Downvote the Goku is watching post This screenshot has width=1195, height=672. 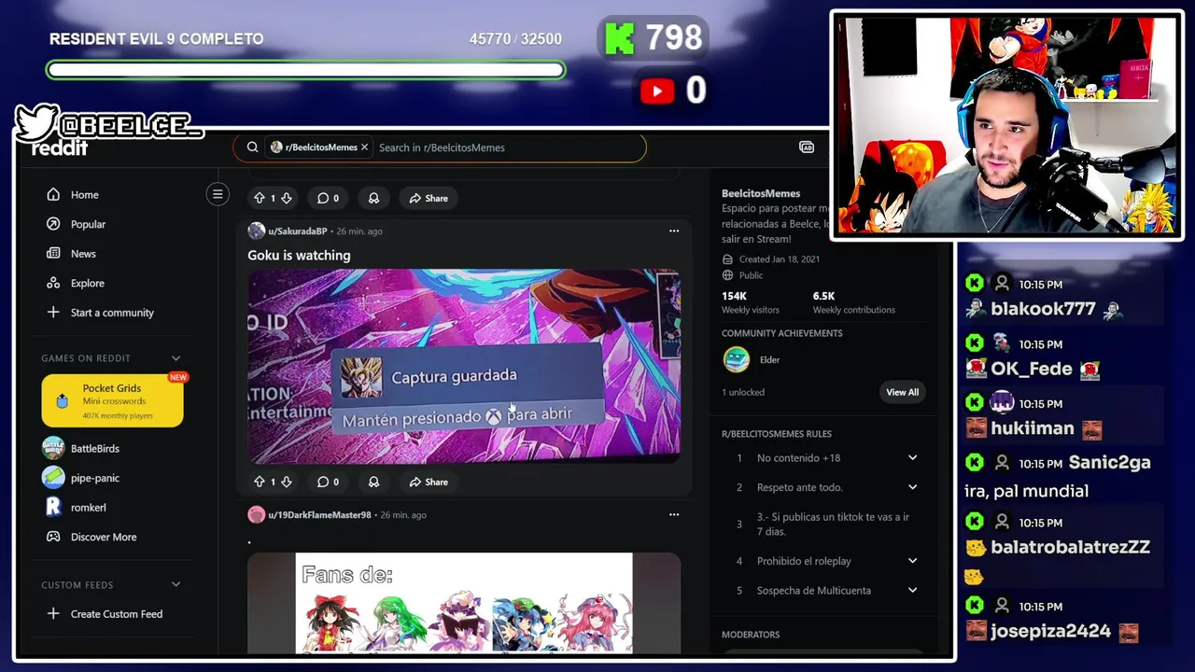(x=287, y=482)
